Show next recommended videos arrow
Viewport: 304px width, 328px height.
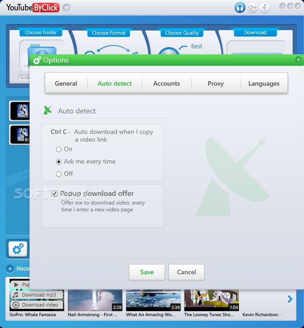click(290, 299)
